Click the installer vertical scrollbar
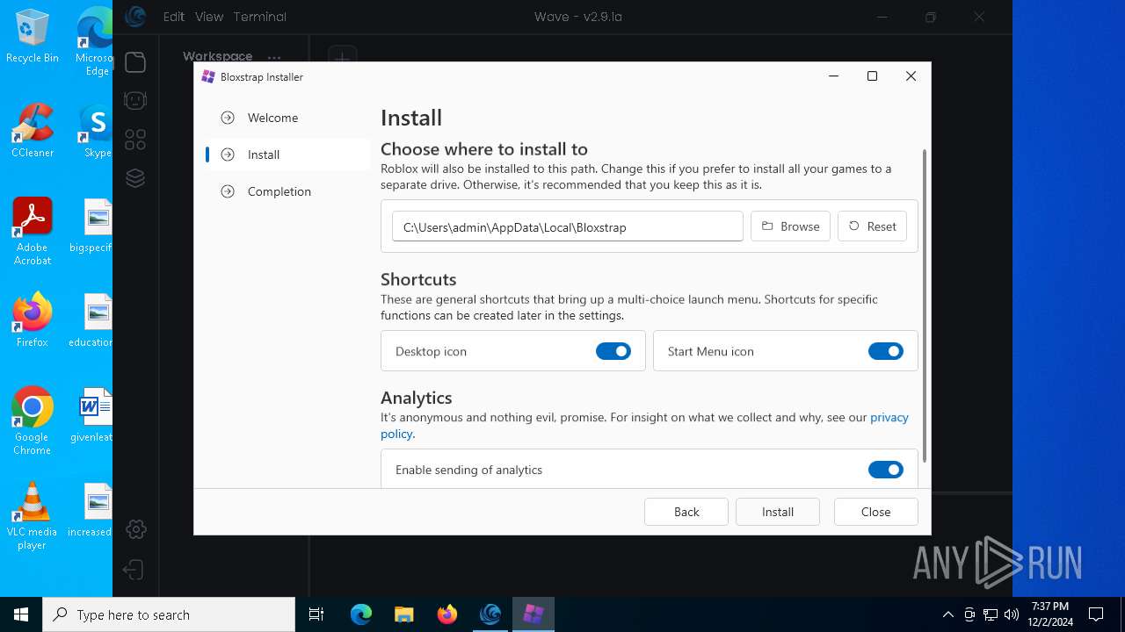This screenshot has height=632, width=1125. click(924, 307)
